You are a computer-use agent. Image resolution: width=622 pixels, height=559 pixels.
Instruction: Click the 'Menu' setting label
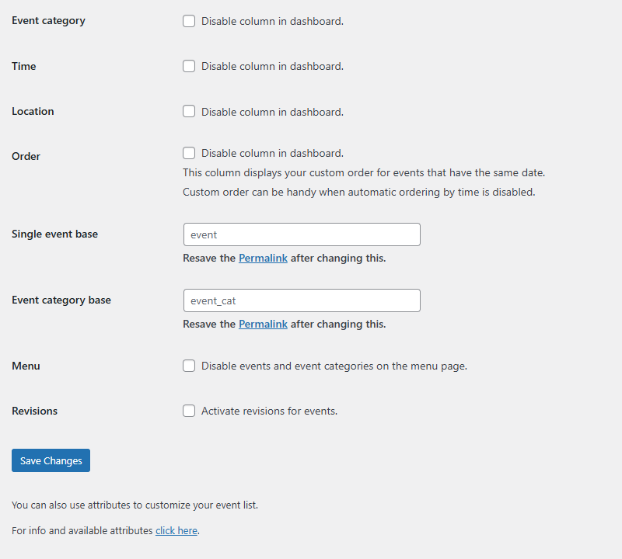[26, 366]
